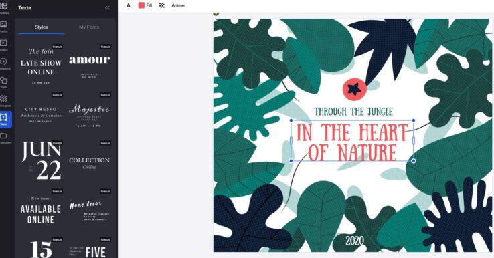Image resolution: width=494 pixels, height=258 pixels.
Task: Click the Animer button
Action: pyautogui.click(x=179, y=5)
